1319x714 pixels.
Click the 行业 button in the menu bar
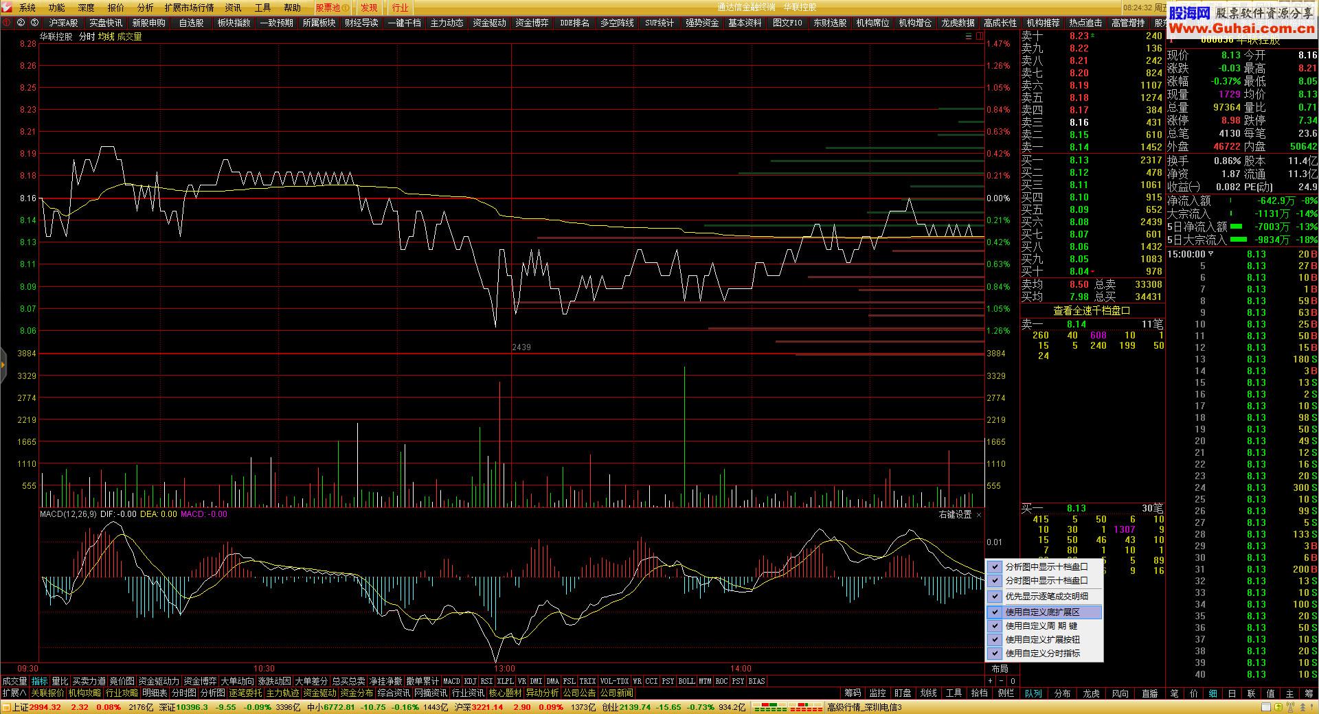[x=400, y=8]
